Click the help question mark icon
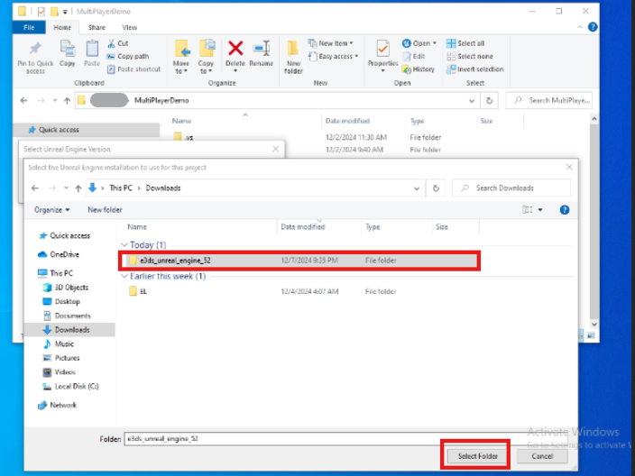 point(565,210)
